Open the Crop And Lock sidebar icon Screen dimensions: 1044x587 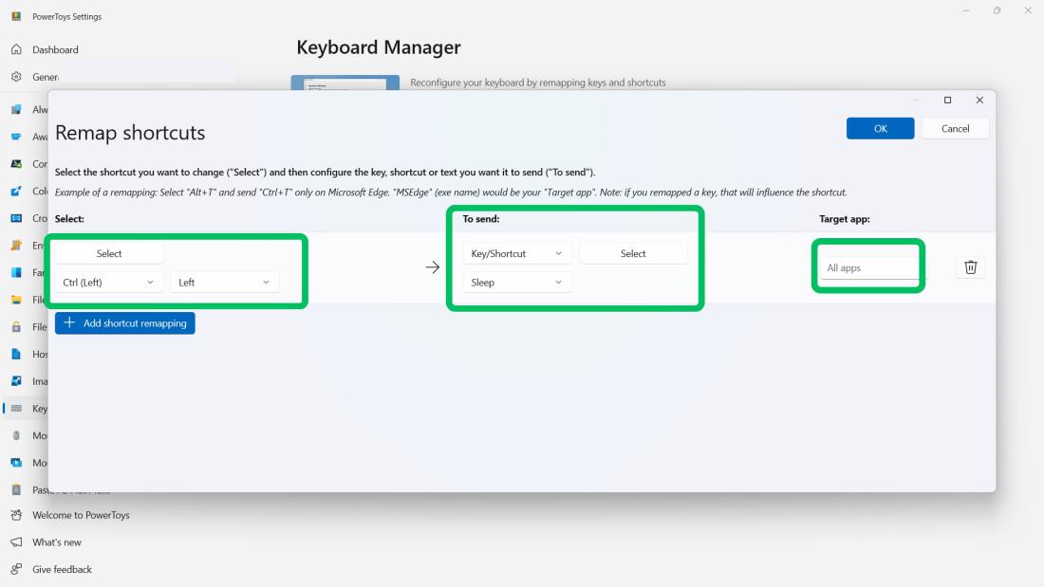click(x=16, y=218)
